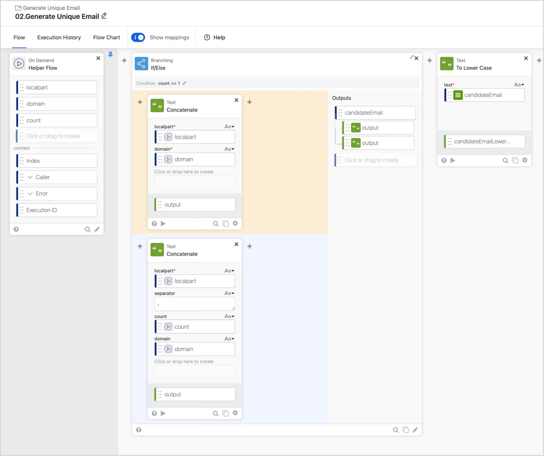
Task: Open Help from the top bar
Action: [214, 38]
